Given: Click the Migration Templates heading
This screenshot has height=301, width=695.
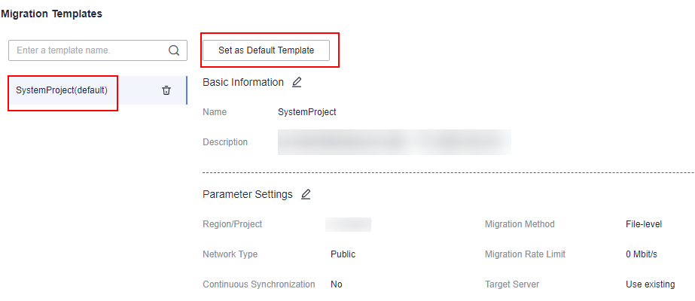Looking at the screenshot, I should 51,14.
